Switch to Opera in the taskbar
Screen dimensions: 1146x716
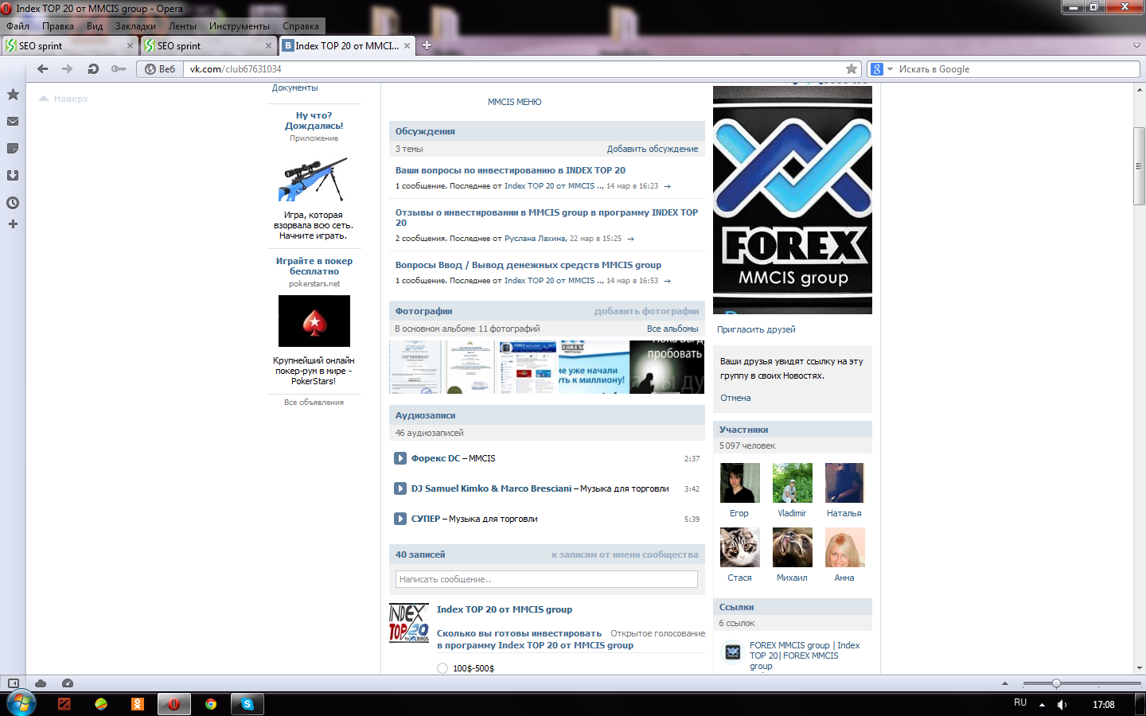(173, 704)
